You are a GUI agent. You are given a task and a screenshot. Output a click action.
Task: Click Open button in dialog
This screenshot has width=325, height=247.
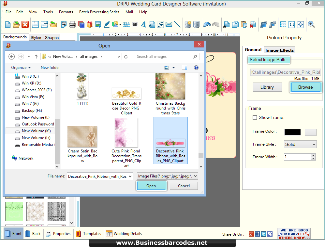pos(151,186)
